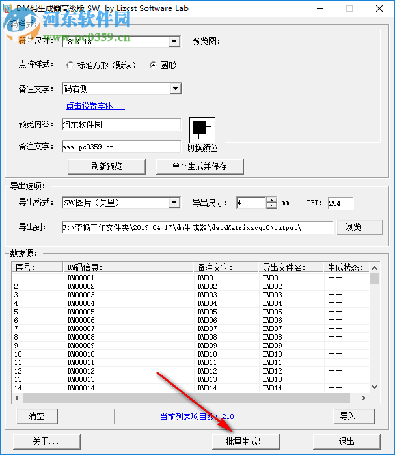Click the 批量生成! batch generate button
This screenshot has width=395, height=455.
pyautogui.click(x=246, y=442)
